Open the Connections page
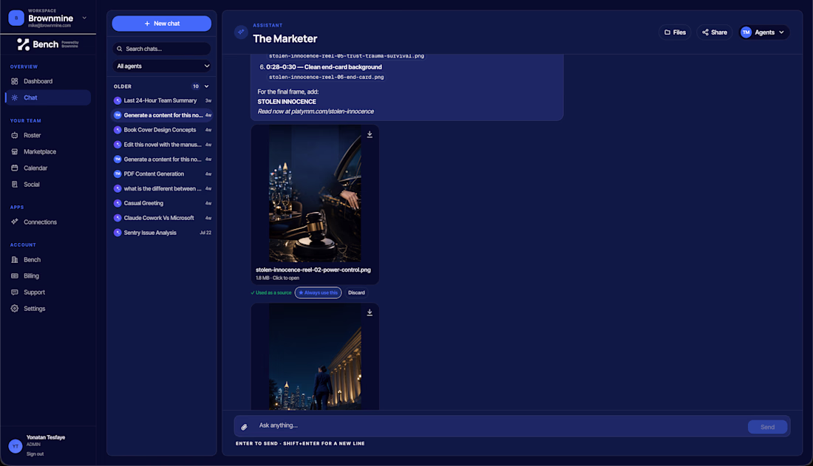Image resolution: width=813 pixels, height=466 pixels. tap(48, 222)
